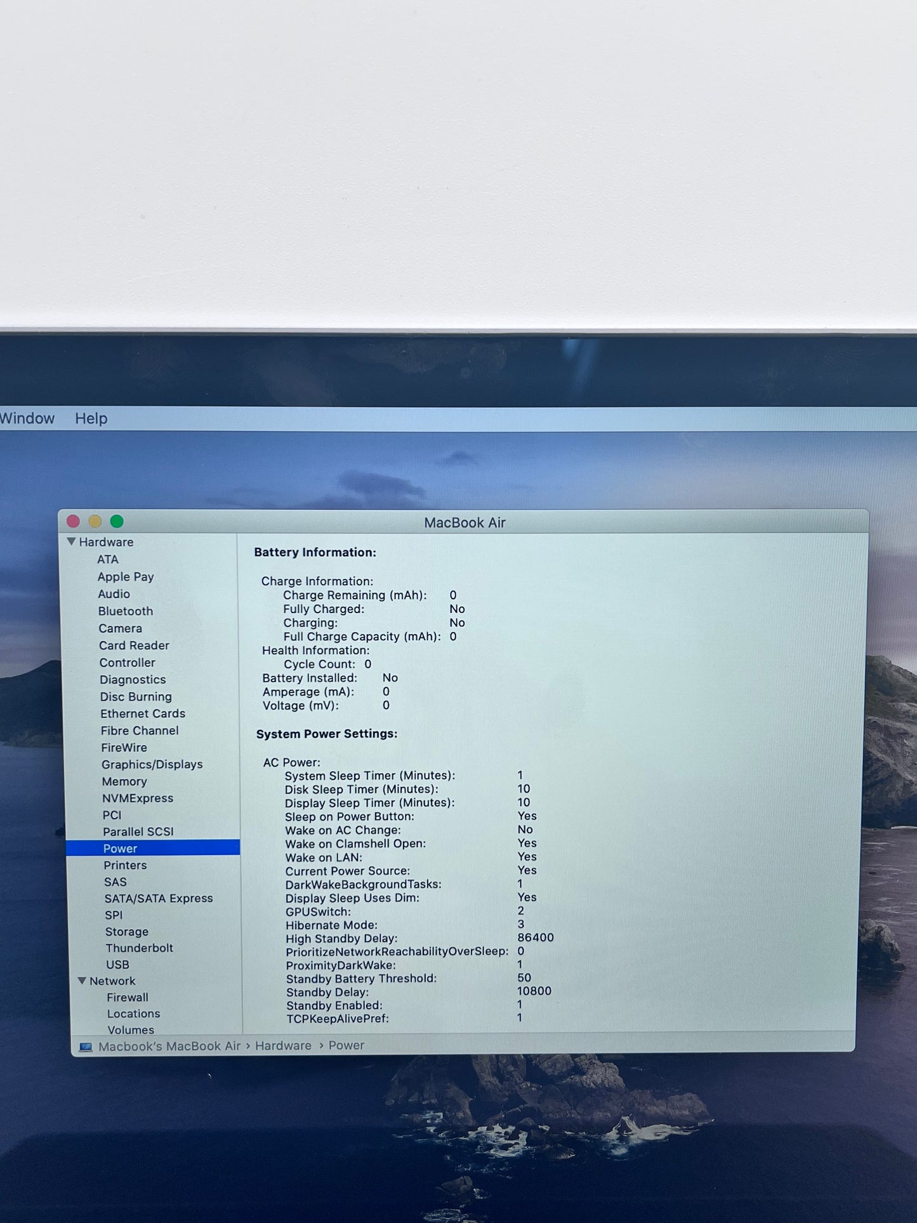
Task: Select Volumes under Network
Action: [x=131, y=1029]
